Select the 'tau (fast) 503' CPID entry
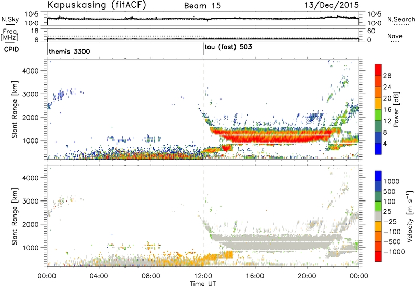 228,47
